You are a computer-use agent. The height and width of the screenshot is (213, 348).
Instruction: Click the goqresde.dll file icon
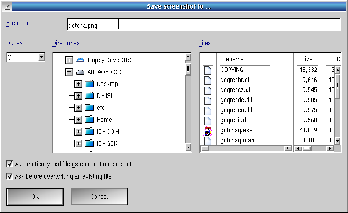point(208,100)
